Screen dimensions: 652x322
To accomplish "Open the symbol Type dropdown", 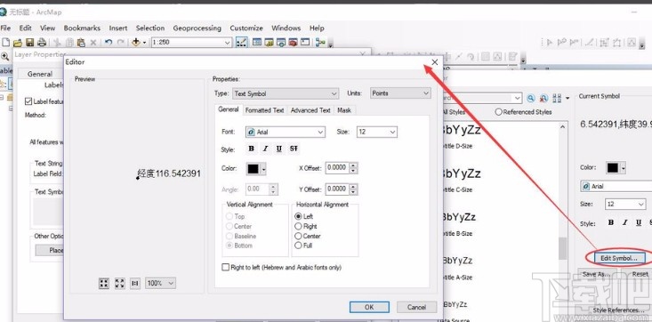I will [x=286, y=93].
